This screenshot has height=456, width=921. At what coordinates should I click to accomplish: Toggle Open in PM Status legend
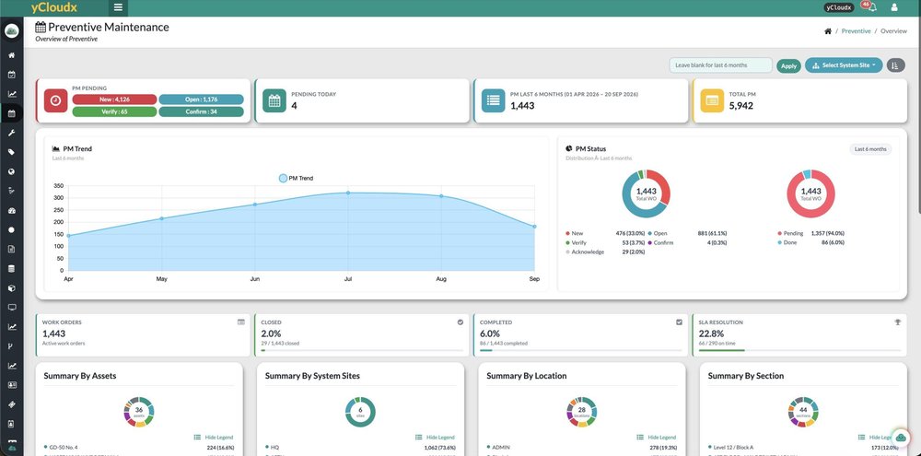[x=658, y=233]
